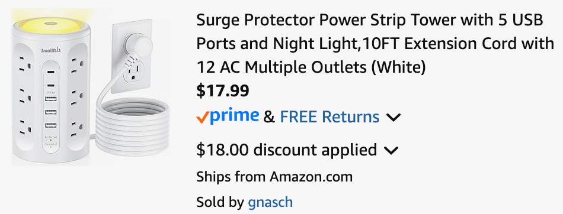Select the $17.99 price
The width and height of the screenshot is (563, 214).
[223, 91]
